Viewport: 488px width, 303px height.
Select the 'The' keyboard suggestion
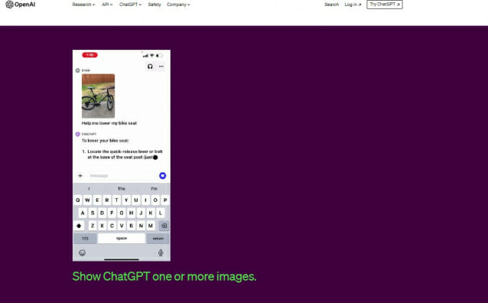click(122, 188)
